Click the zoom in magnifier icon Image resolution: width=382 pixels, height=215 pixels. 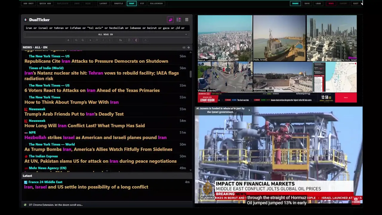pyautogui.click(x=83, y=40)
